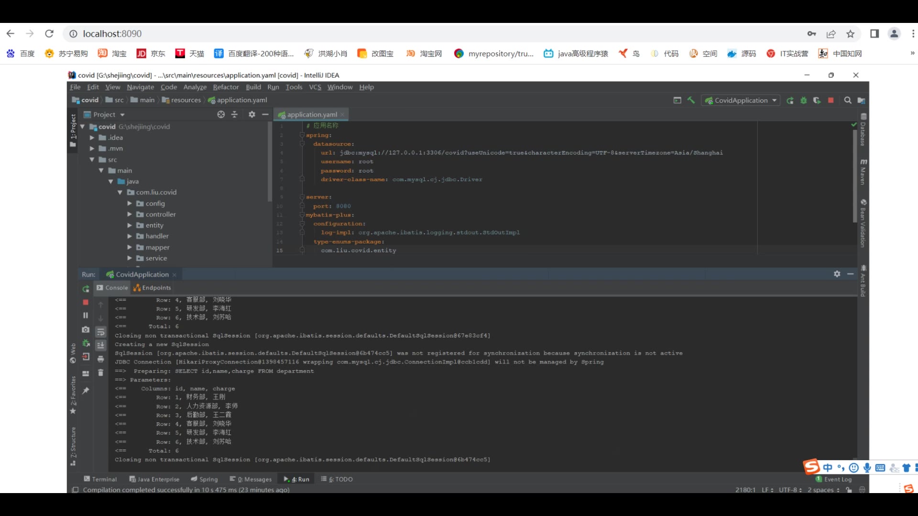Toggle pin tab in Run panel
Screen dimensions: 918x516
[x=86, y=391]
